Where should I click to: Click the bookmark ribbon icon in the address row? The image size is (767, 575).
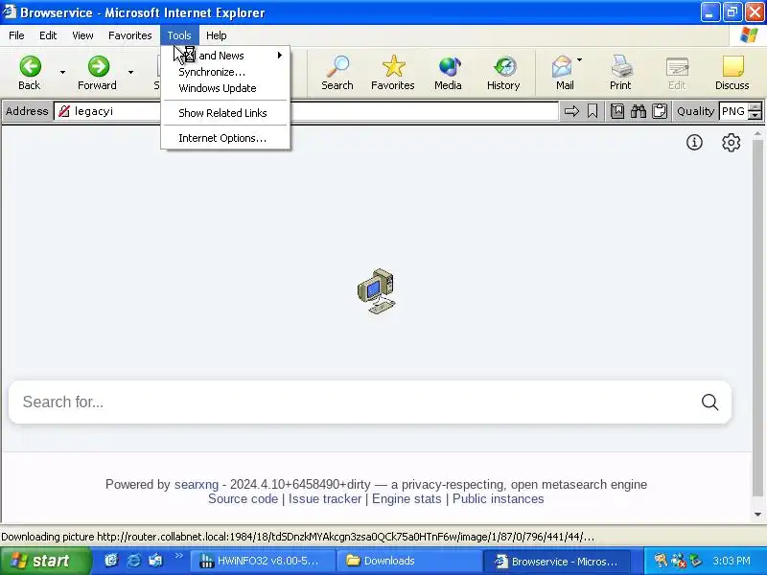593,111
